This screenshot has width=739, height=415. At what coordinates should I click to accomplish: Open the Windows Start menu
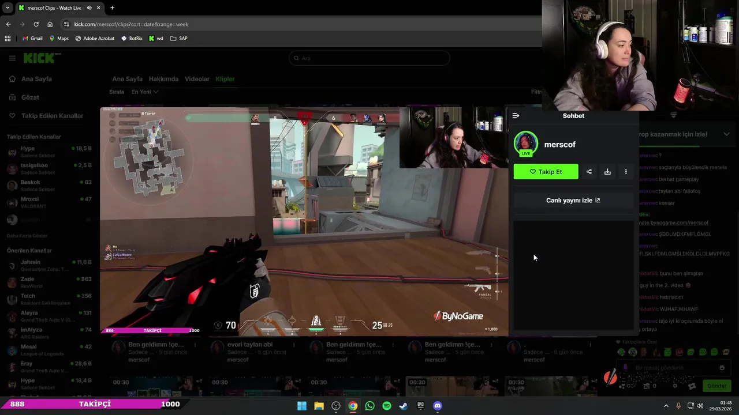pyautogui.click(x=302, y=406)
